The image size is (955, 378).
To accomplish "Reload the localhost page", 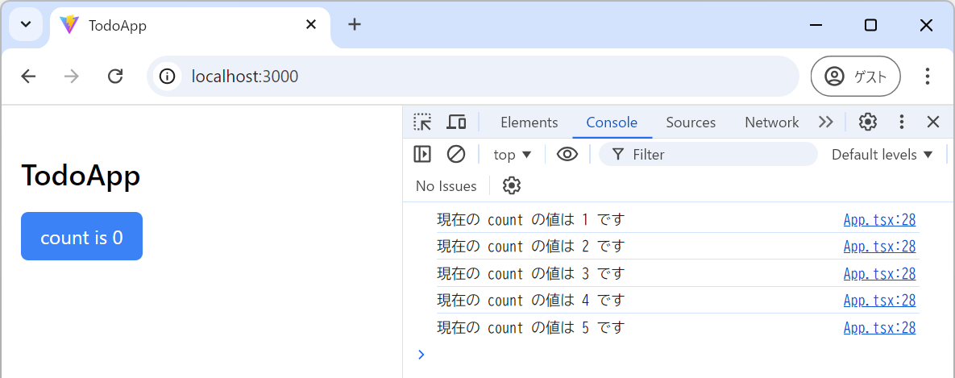I will tap(115, 77).
